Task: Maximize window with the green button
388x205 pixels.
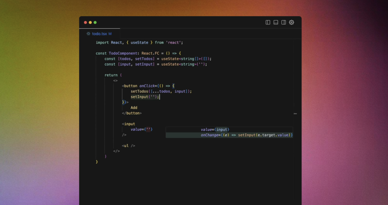Action: coord(95,23)
